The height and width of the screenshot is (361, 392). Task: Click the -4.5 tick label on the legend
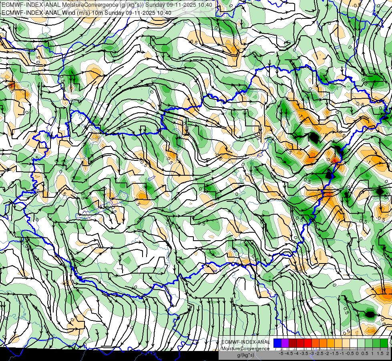[289, 353]
